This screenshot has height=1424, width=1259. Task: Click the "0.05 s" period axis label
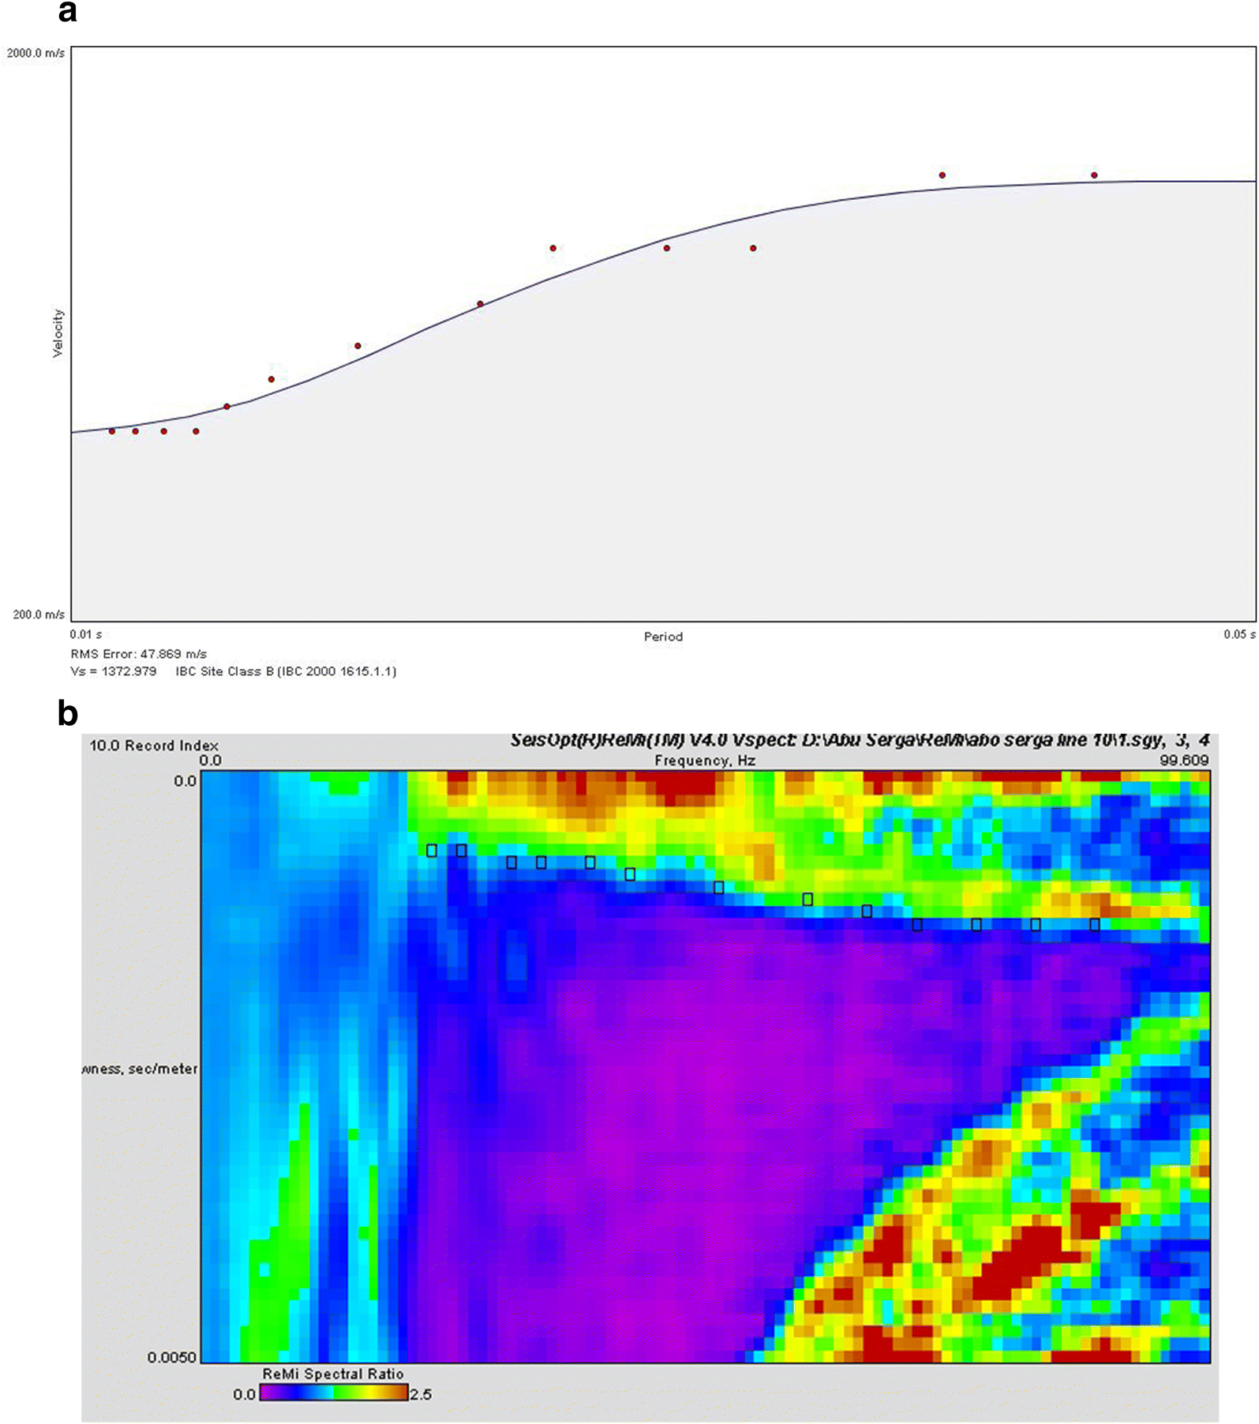tap(1239, 634)
